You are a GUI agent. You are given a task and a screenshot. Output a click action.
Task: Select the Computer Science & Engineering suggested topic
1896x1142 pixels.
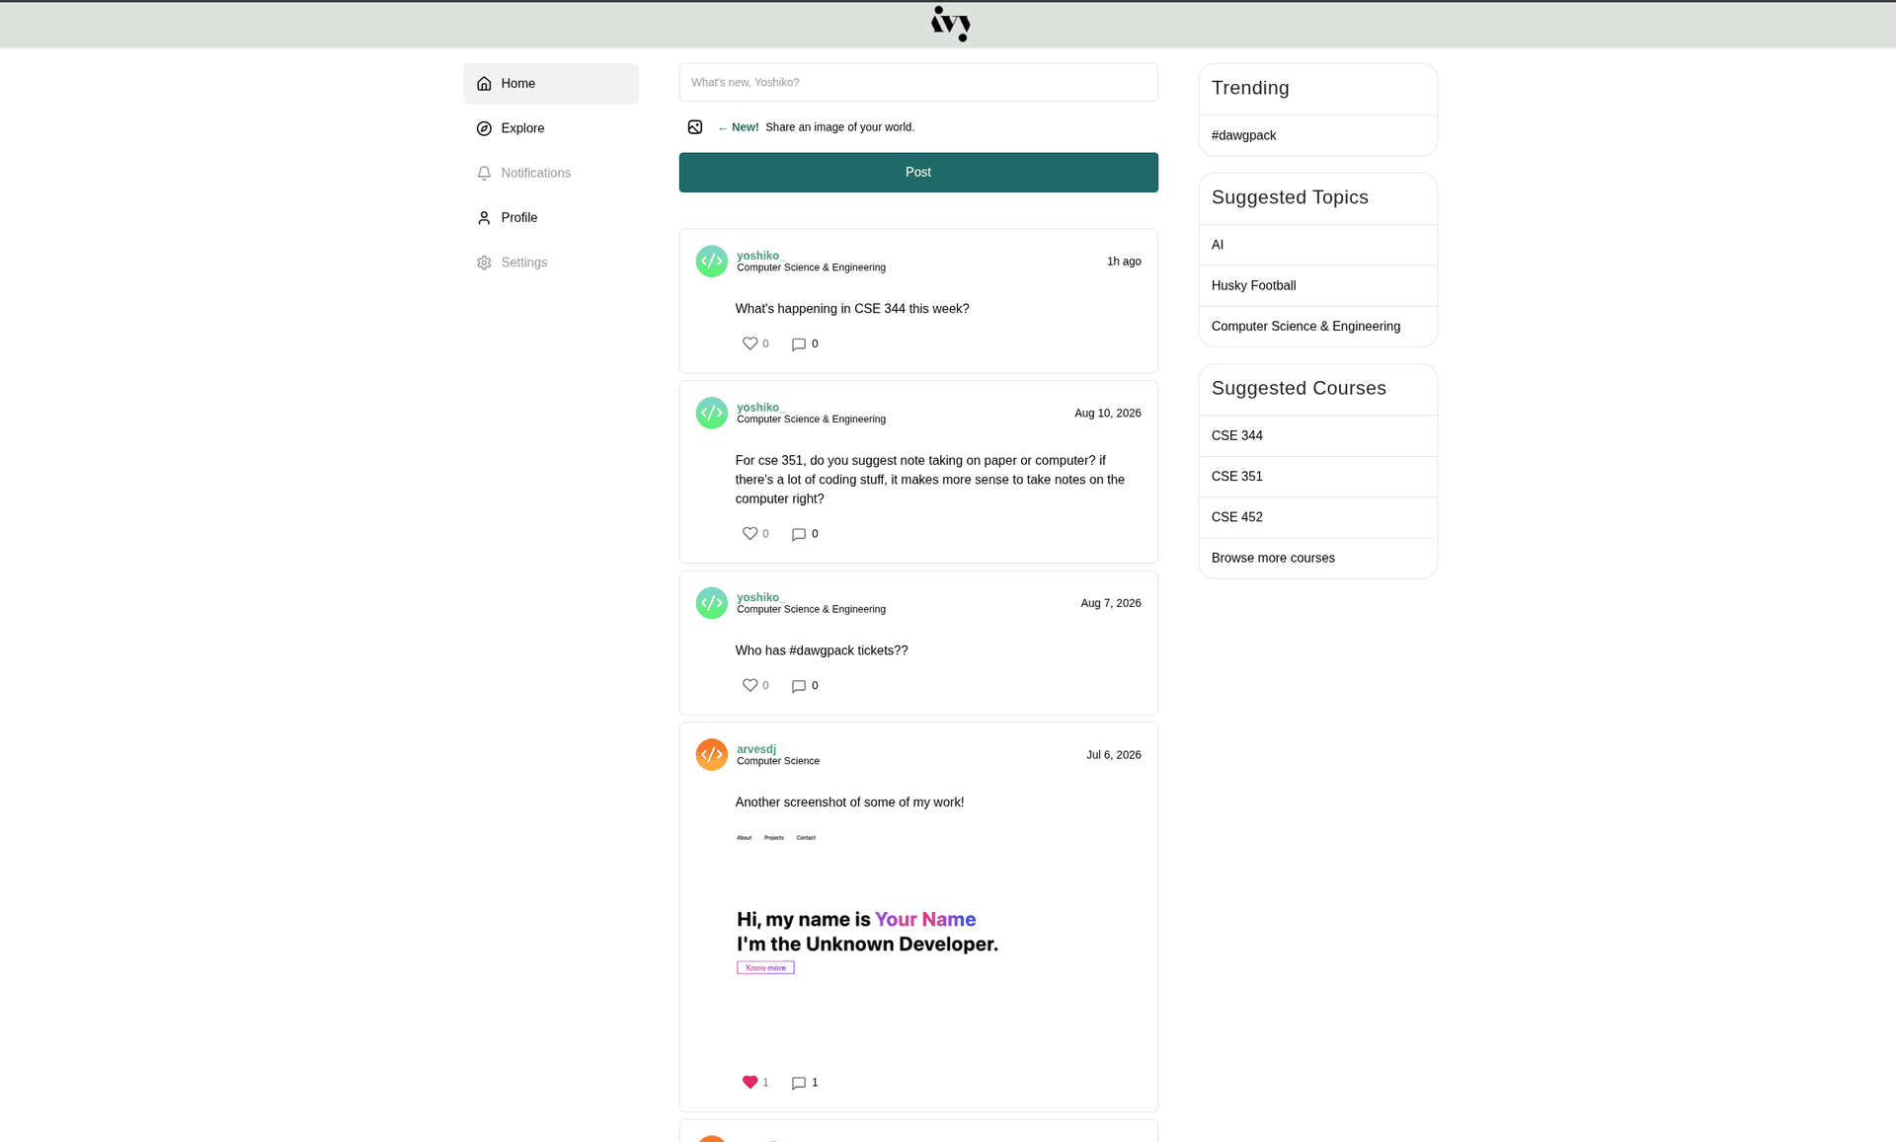(x=1317, y=327)
